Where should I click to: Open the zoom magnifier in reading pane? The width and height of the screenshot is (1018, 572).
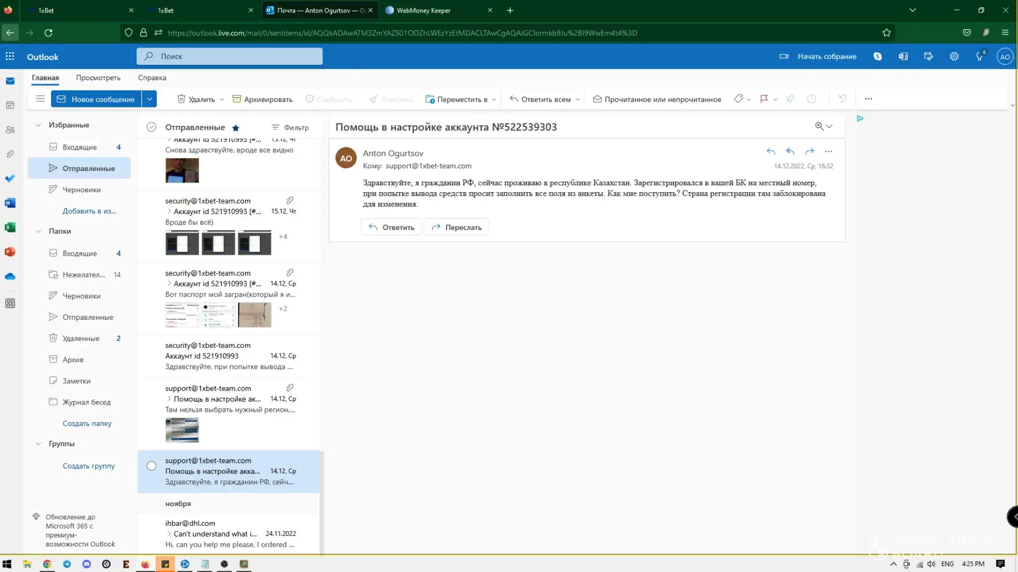[819, 126]
